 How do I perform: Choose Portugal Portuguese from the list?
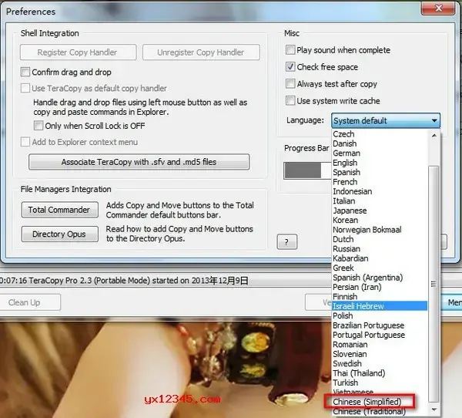click(x=380, y=335)
